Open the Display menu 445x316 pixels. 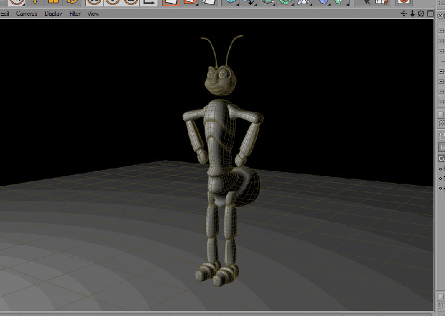[53, 13]
